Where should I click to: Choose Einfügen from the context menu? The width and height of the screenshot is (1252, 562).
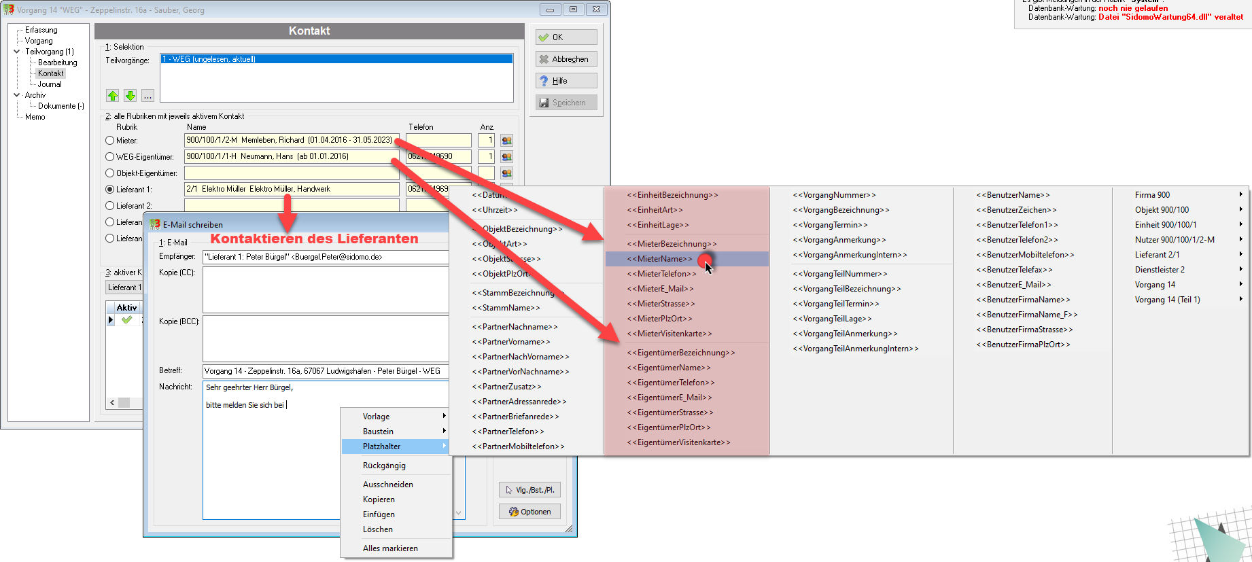click(396, 514)
